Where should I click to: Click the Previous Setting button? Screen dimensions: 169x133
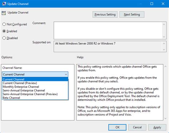pos(105,15)
